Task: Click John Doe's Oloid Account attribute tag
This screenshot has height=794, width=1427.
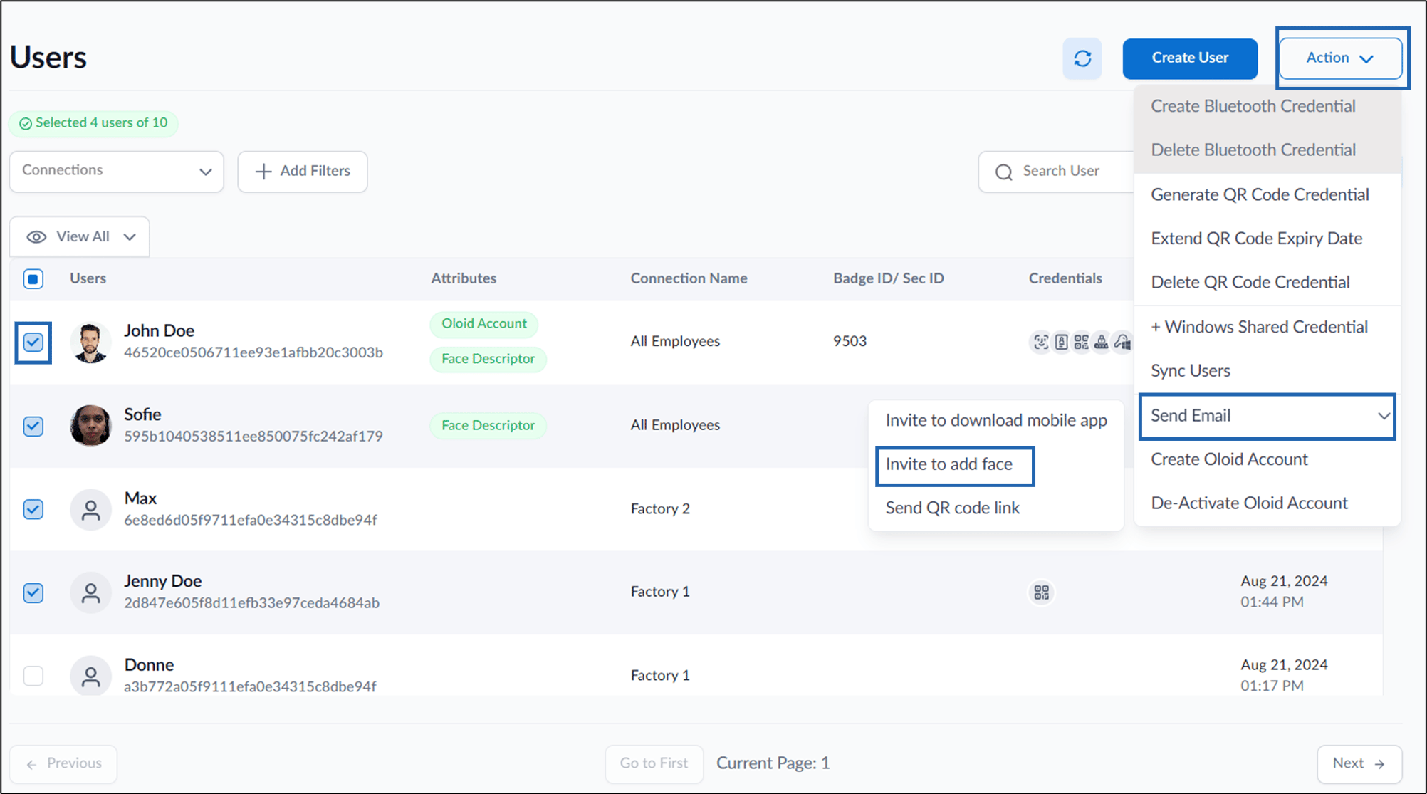Action: click(x=484, y=324)
